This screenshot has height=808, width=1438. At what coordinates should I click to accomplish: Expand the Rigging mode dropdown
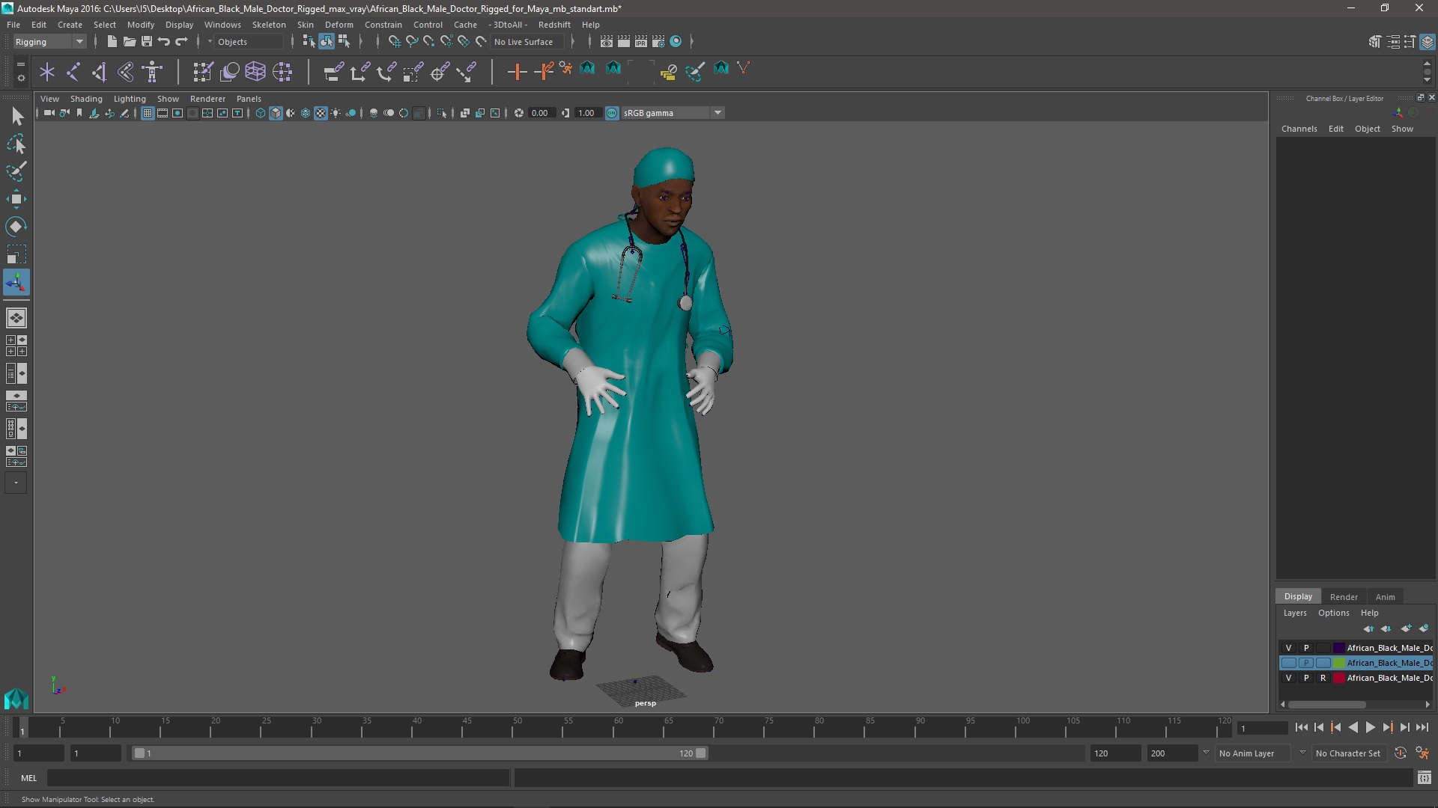click(x=79, y=41)
